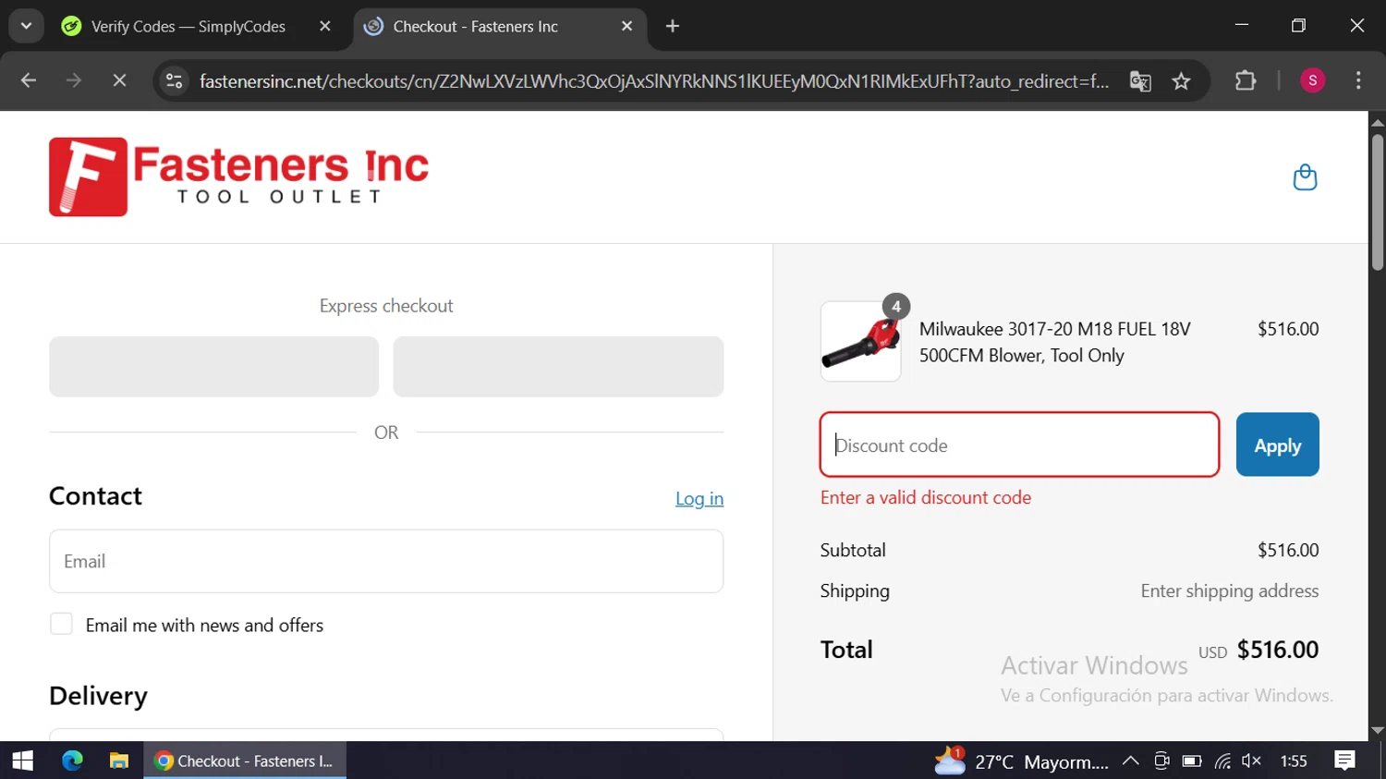Show hidden system tray icons
Image resolution: width=1386 pixels, height=779 pixels.
click(1130, 761)
